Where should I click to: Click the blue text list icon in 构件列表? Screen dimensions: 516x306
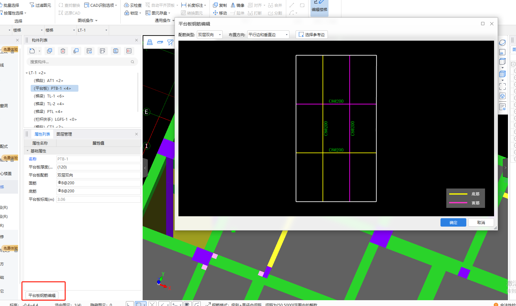point(116,51)
